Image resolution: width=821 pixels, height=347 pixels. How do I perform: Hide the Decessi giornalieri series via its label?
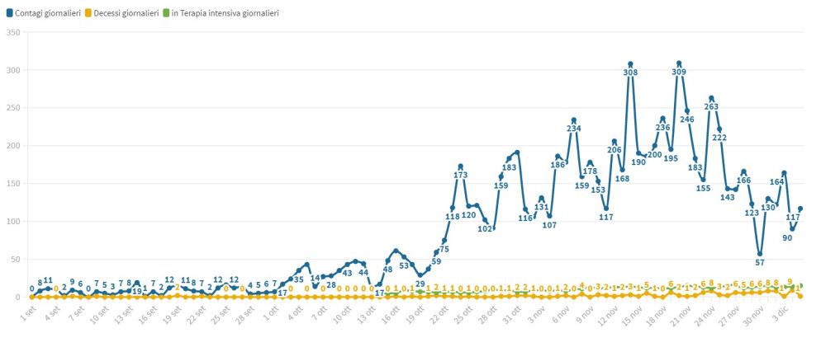click(126, 13)
